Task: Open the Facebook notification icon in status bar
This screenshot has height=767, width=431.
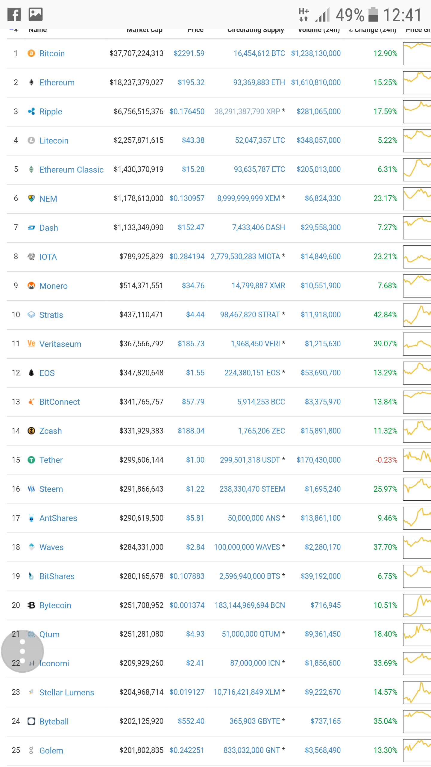Action: (x=14, y=14)
